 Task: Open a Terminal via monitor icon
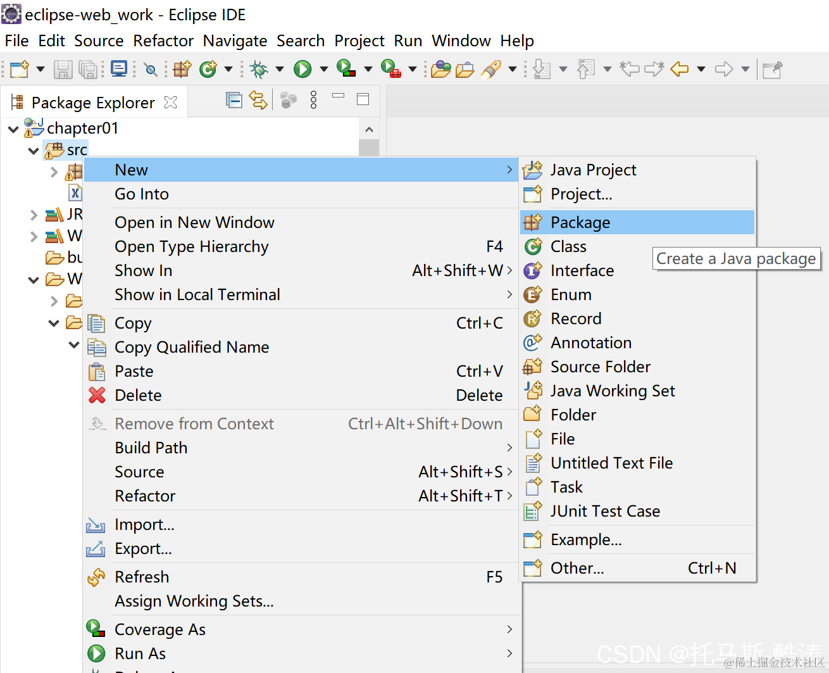[x=119, y=69]
